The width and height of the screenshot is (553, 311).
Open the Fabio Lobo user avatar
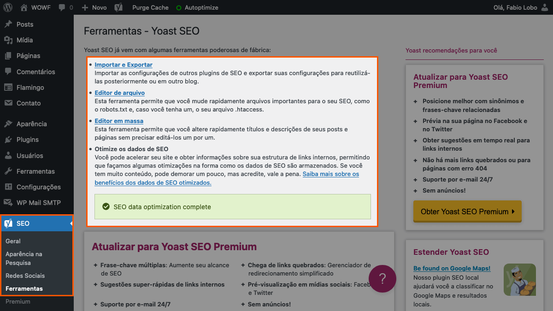pyautogui.click(x=545, y=7)
